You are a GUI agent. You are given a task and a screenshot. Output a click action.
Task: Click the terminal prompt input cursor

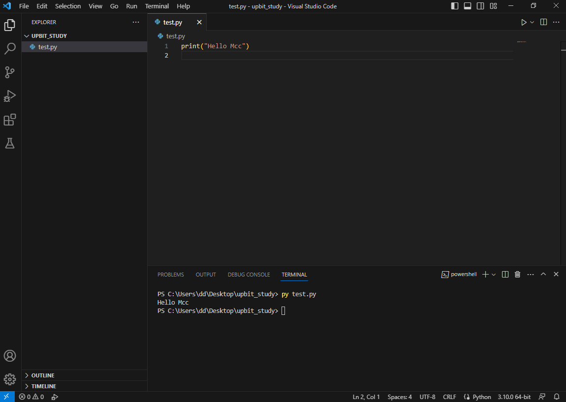coord(283,310)
